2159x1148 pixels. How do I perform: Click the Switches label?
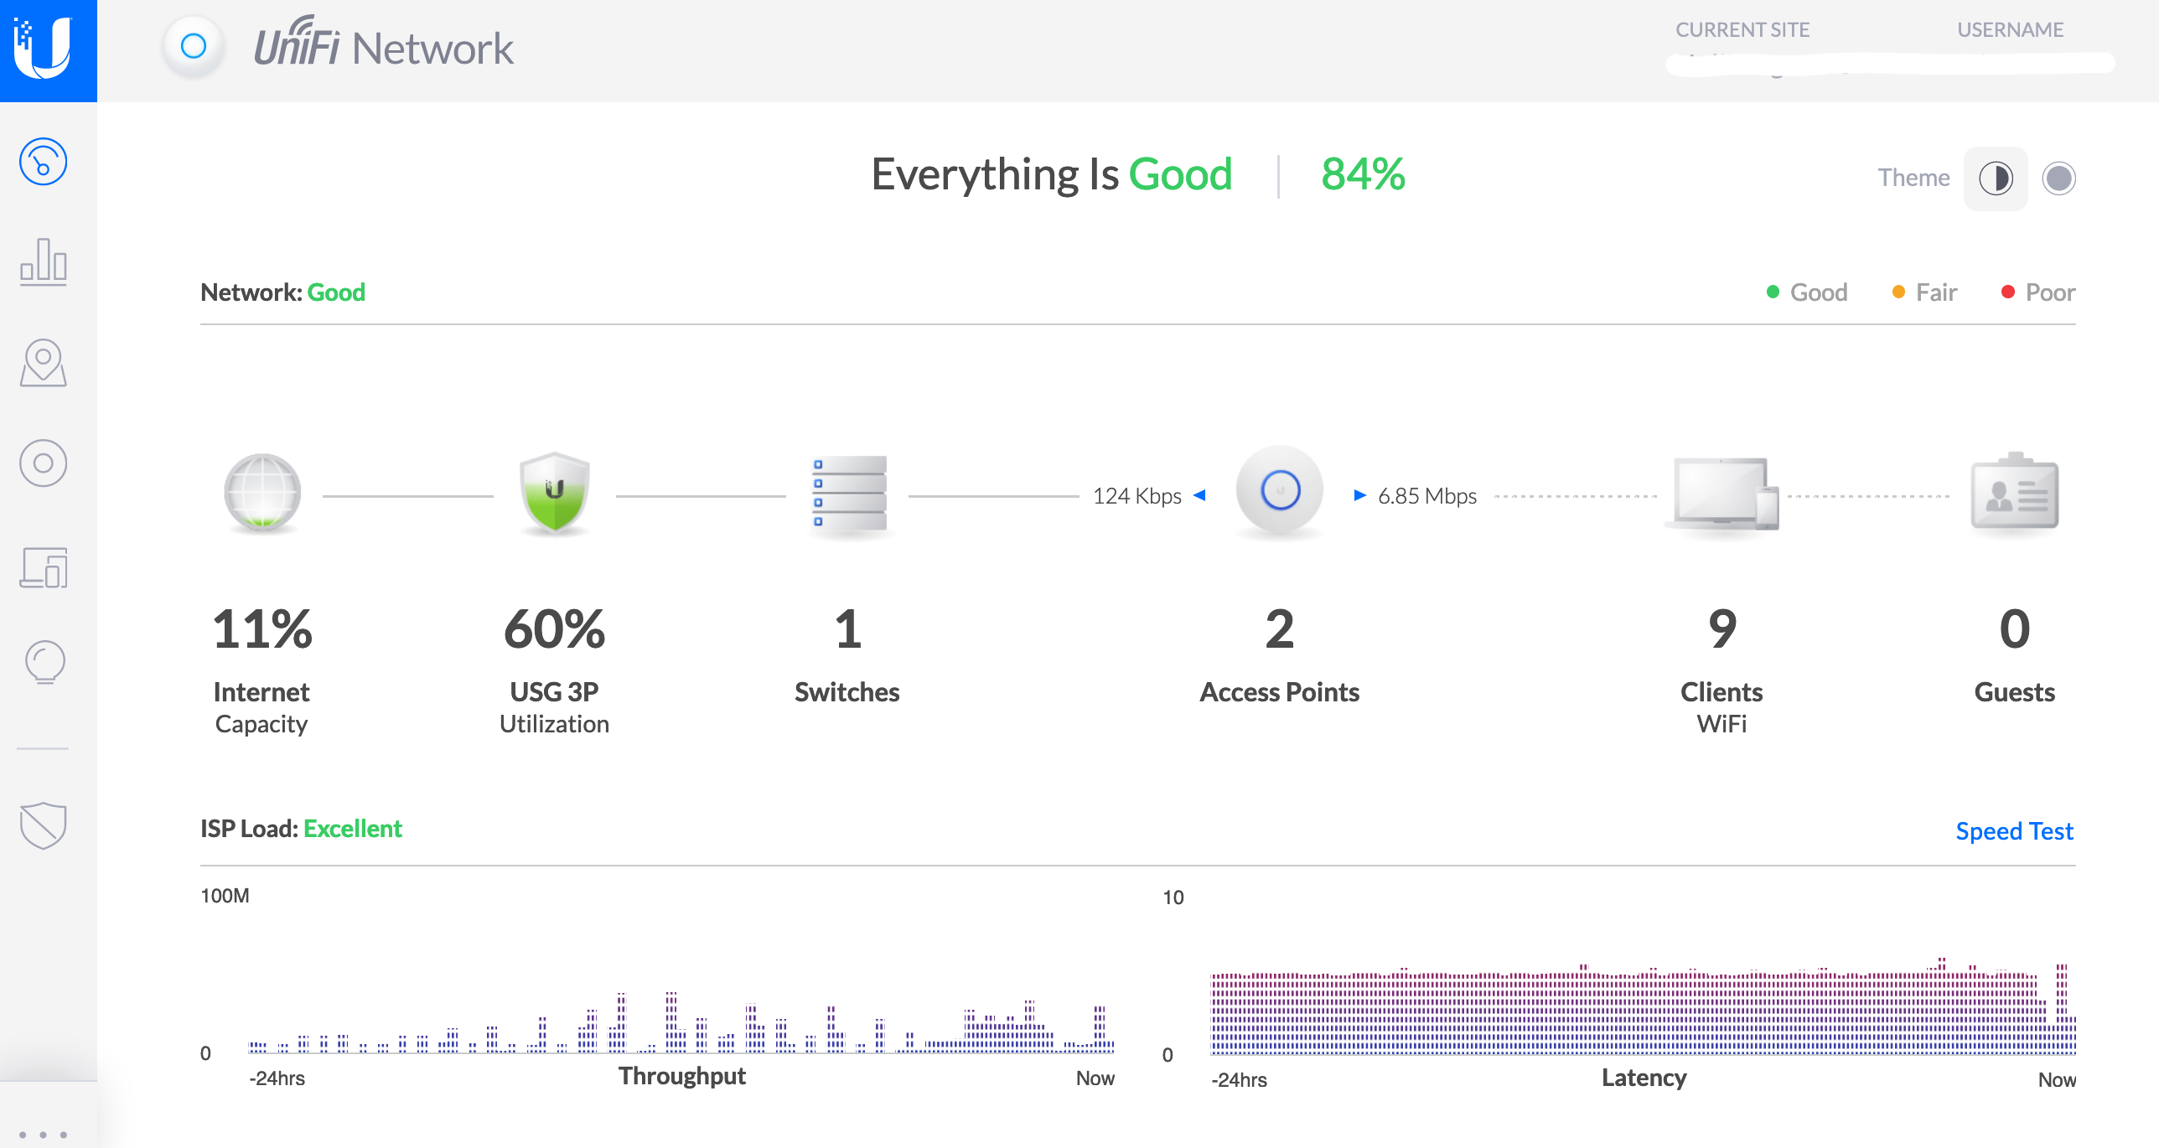point(847,692)
